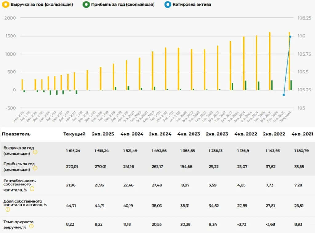Select the Текущий table column header
315x233 pixels.
click(x=74, y=134)
